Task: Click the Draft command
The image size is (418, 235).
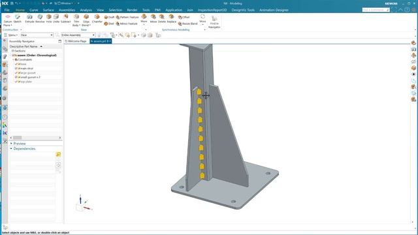Action: (109, 18)
